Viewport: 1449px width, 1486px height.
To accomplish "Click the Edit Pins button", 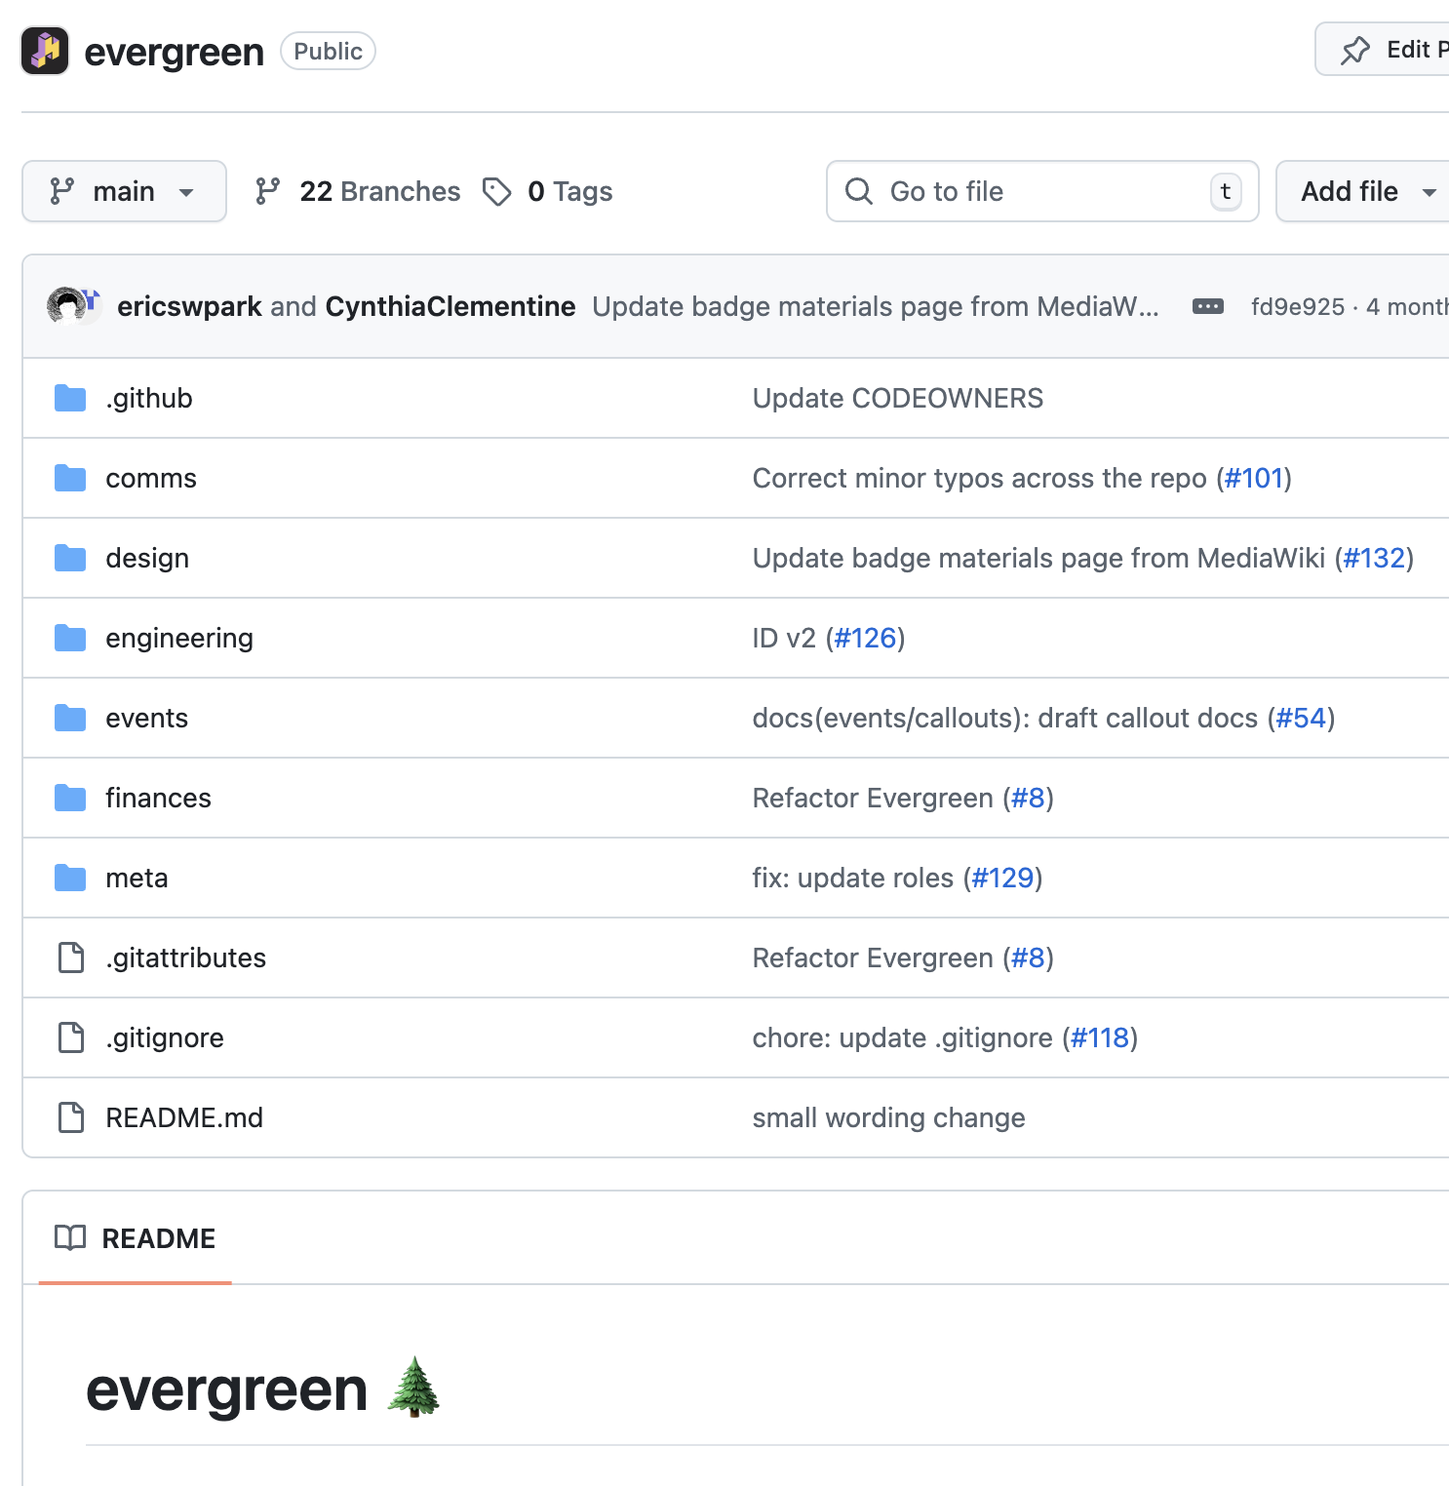I will [x=1404, y=50].
